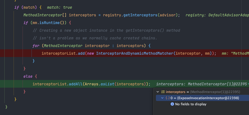Collapse the interceptors array node chevron
This screenshot has width=249, height=115.
tap(158, 92)
